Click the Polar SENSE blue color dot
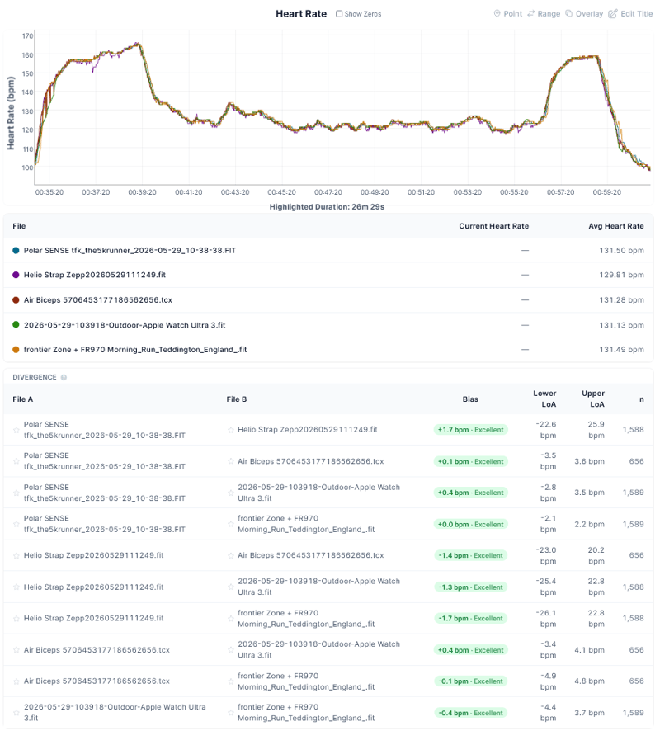Viewport: 660px width, 731px height. click(16, 251)
